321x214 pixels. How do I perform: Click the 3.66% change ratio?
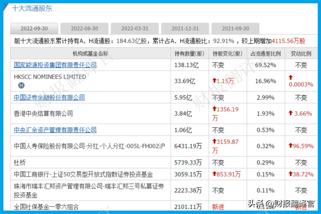pos(303,114)
